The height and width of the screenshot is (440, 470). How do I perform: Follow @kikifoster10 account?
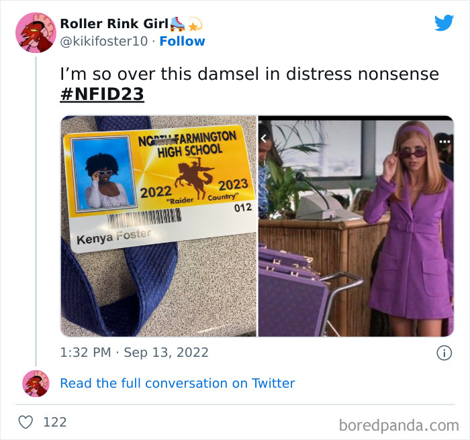pos(182,42)
